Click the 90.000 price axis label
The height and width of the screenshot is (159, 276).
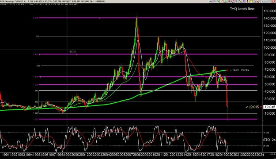pos(270,55)
